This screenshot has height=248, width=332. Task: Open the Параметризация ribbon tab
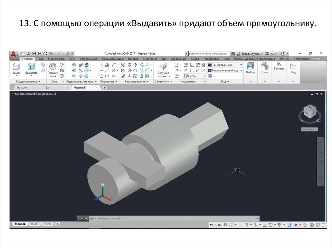113,59
